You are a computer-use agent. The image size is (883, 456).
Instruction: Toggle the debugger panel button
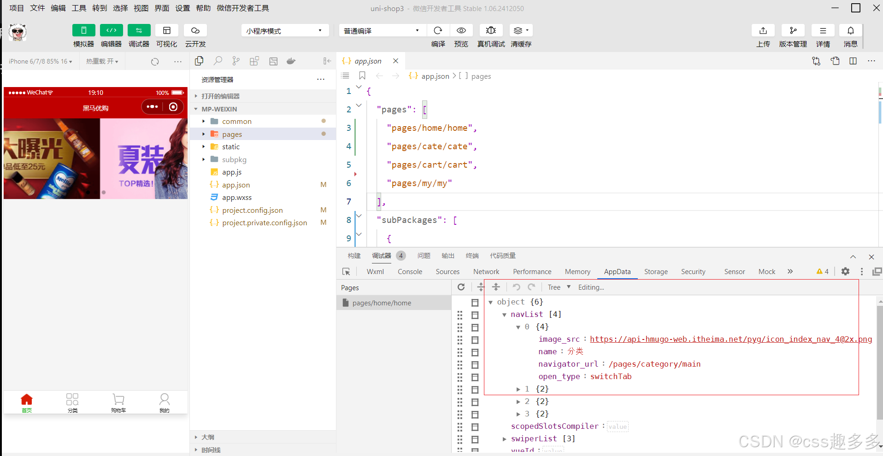(x=139, y=30)
